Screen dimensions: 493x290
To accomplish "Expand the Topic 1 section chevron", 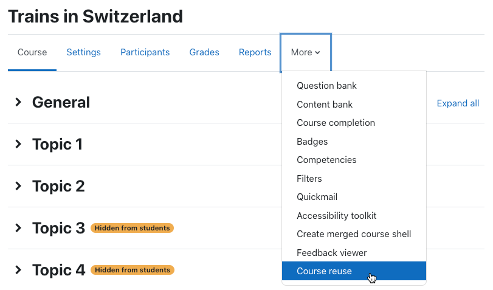I will click(18, 144).
